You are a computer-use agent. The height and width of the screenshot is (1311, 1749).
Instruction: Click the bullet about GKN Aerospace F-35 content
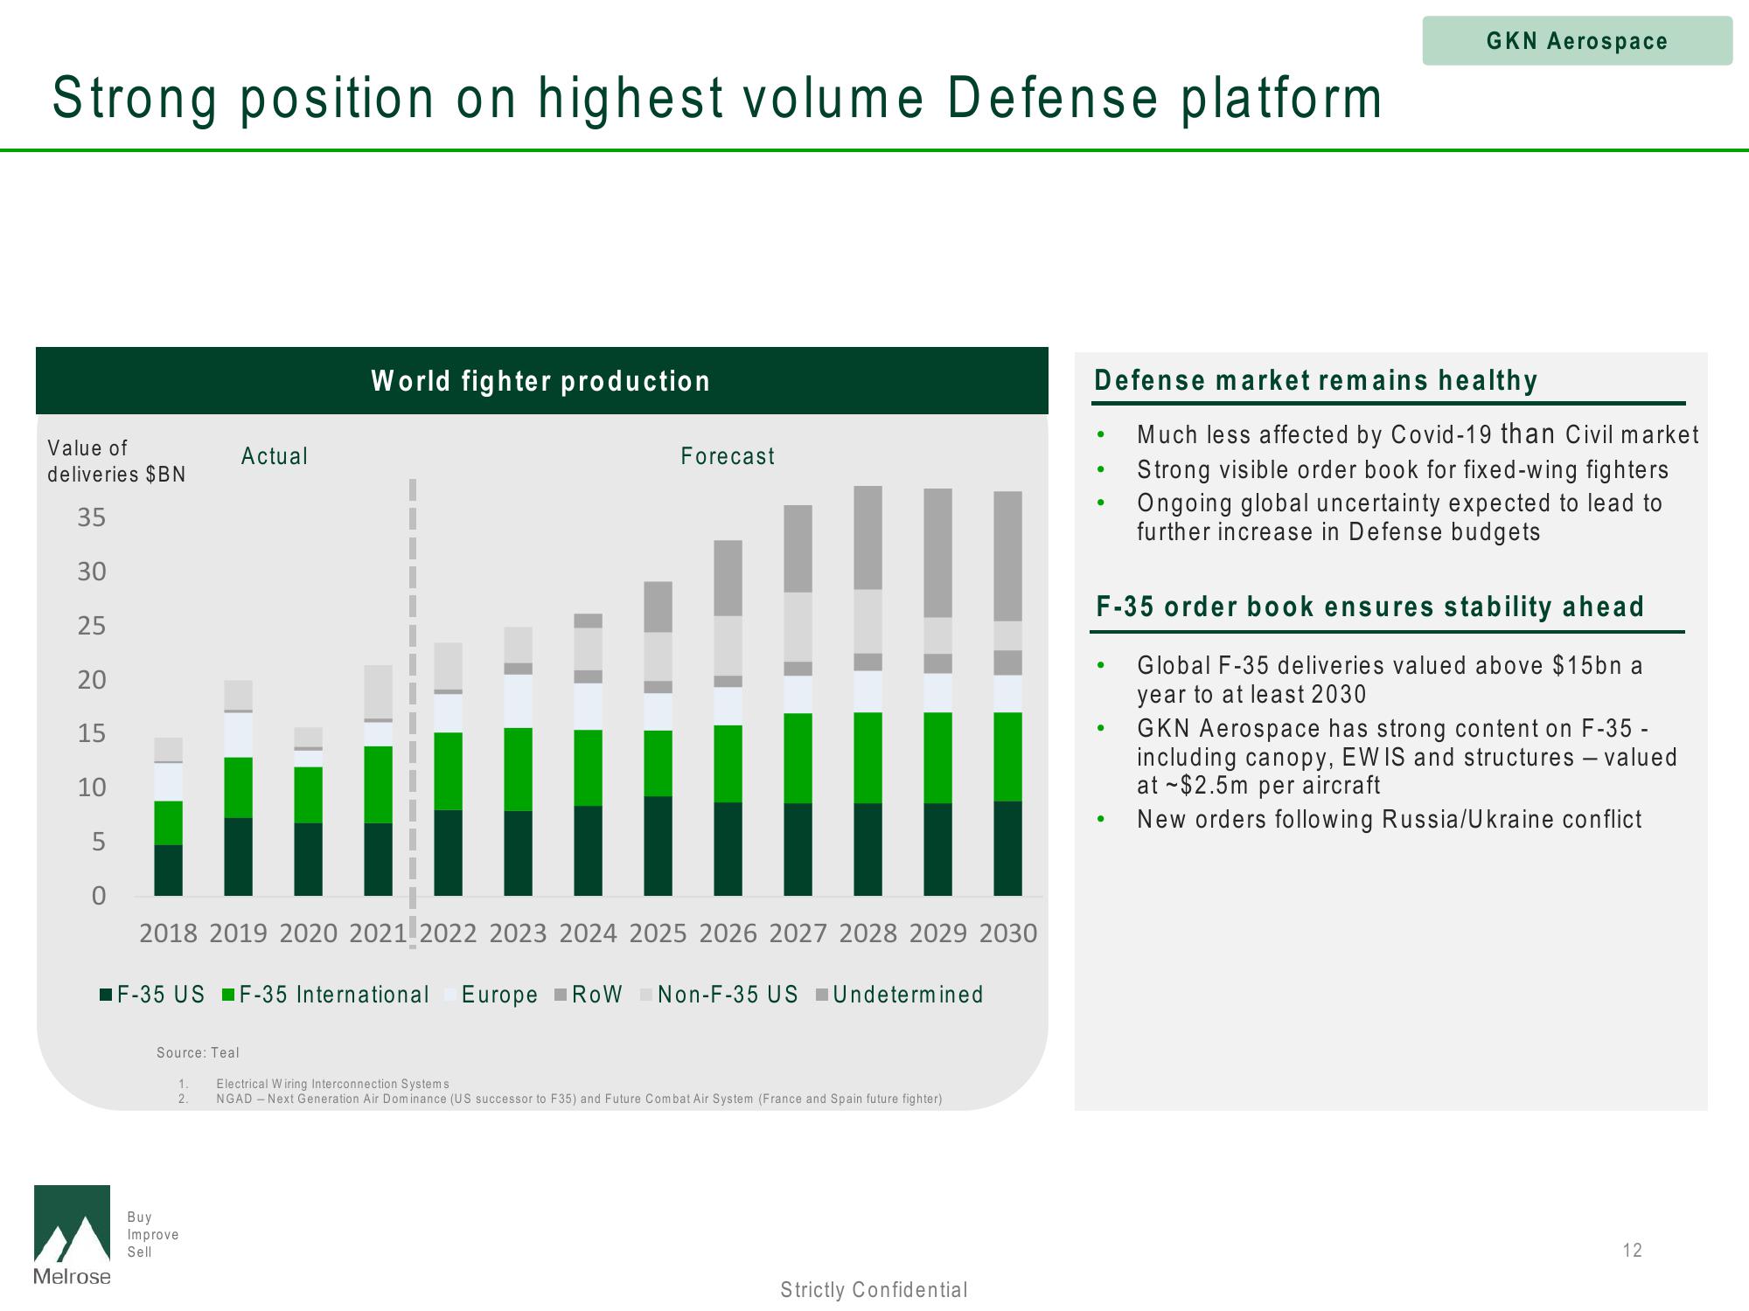(1407, 757)
